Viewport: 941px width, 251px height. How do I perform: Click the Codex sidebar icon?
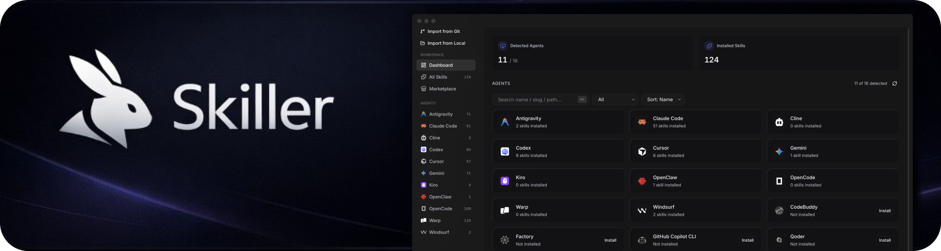(x=423, y=149)
